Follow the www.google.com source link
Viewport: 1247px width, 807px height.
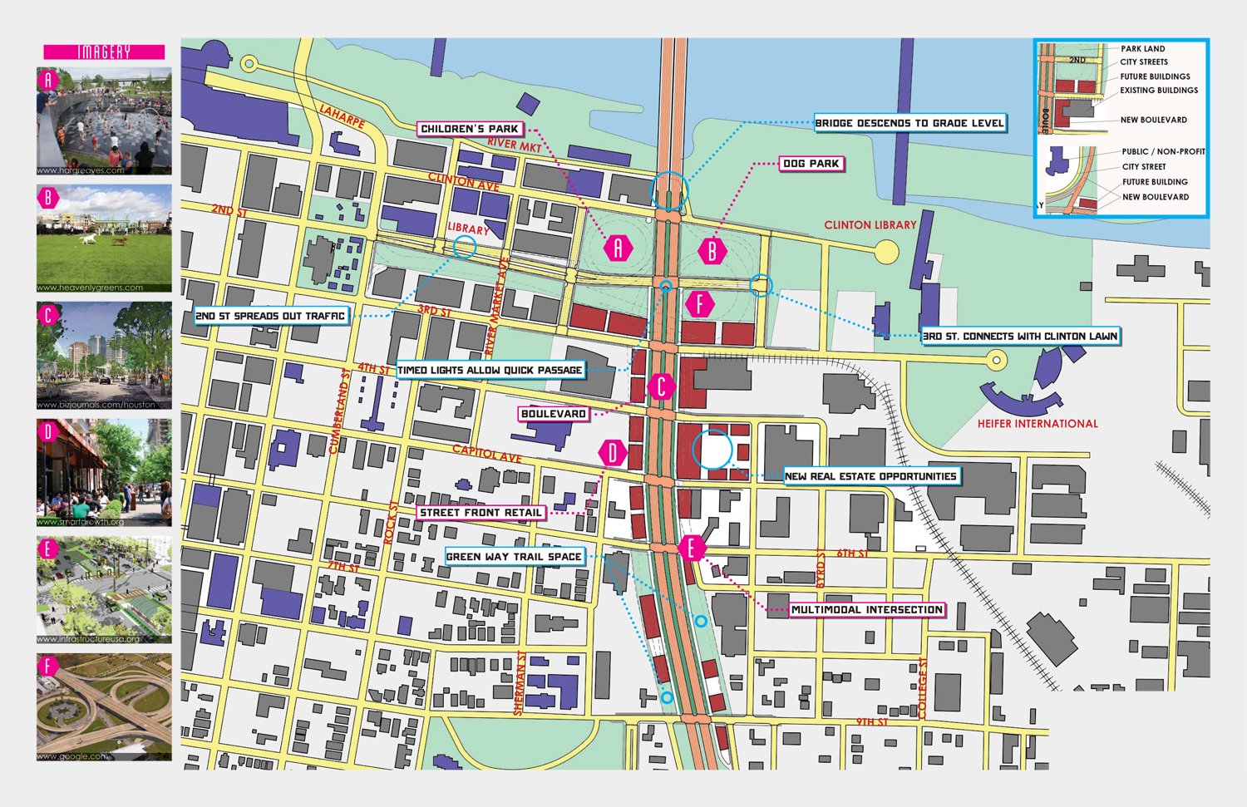click(72, 756)
